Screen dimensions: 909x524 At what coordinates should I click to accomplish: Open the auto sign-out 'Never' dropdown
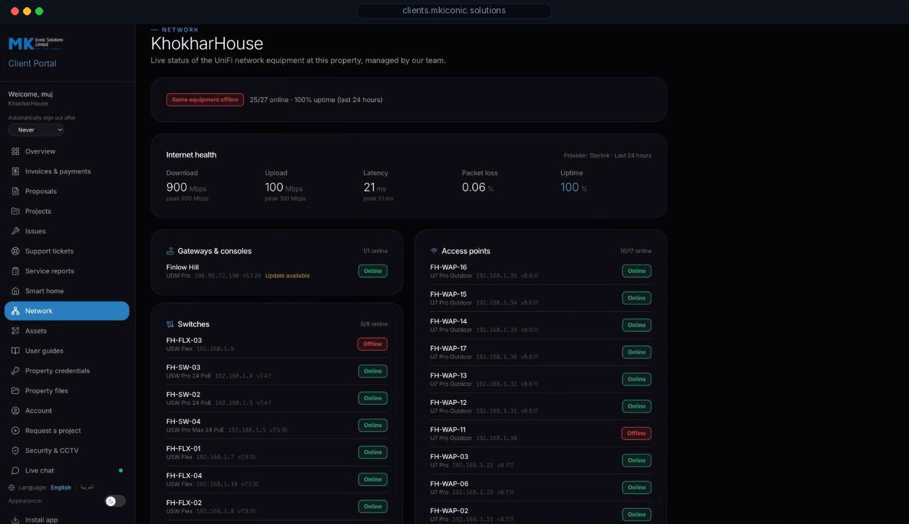click(x=36, y=129)
